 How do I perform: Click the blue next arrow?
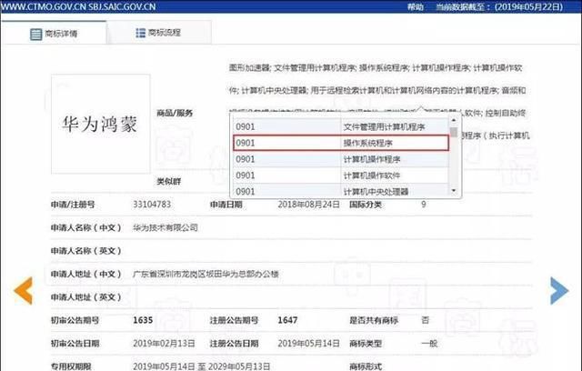tap(558, 290)
